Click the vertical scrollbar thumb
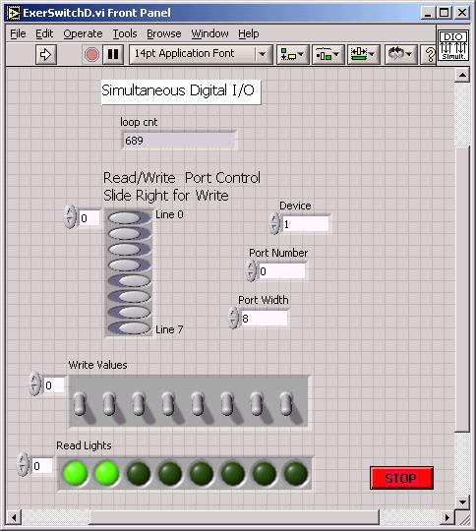Viewport: 476px width, 531px height. [462, 288]
